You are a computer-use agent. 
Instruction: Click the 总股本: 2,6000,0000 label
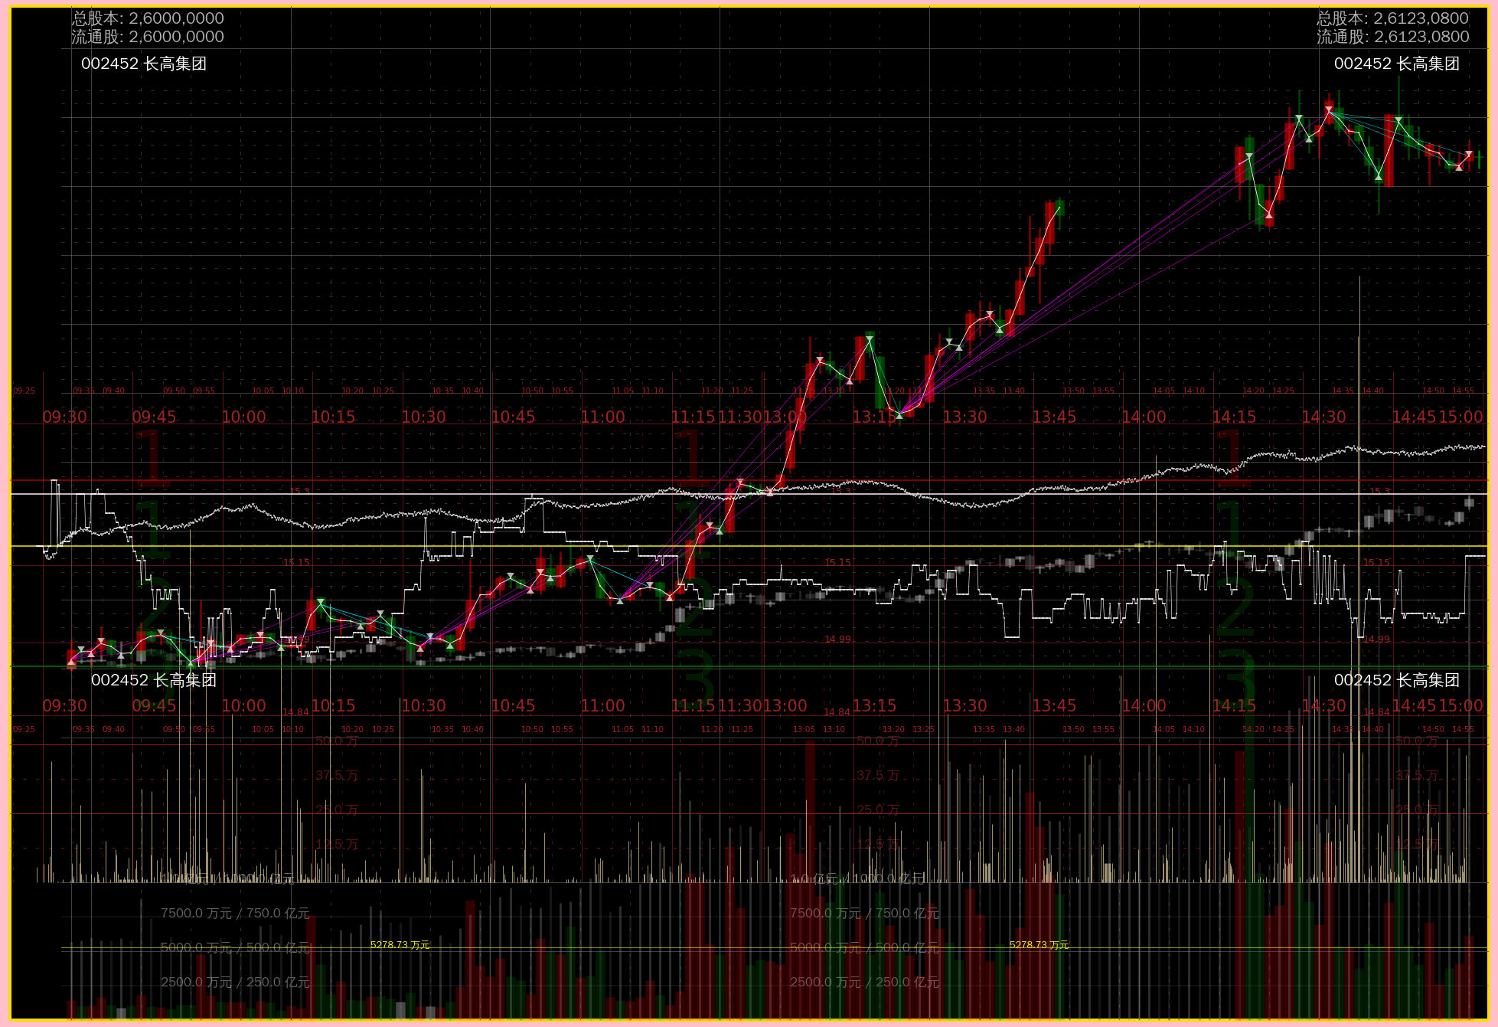[x=148, y=18]
